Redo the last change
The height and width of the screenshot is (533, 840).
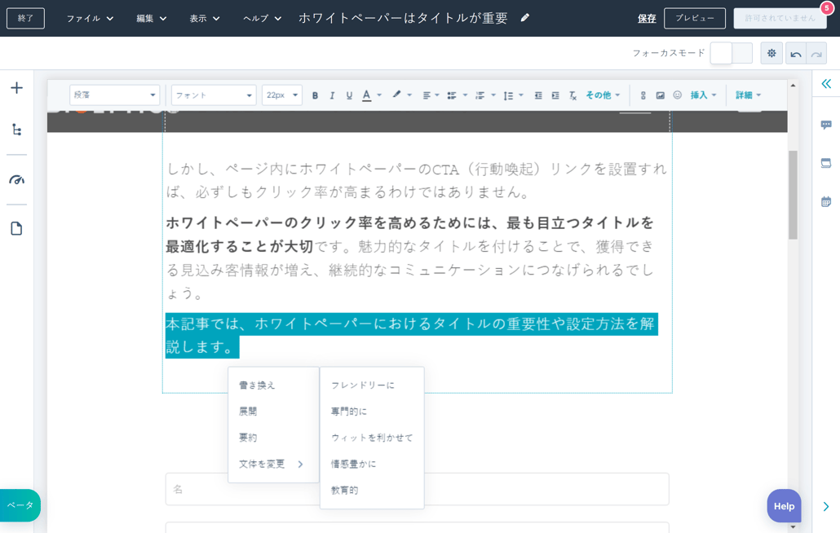816,54
